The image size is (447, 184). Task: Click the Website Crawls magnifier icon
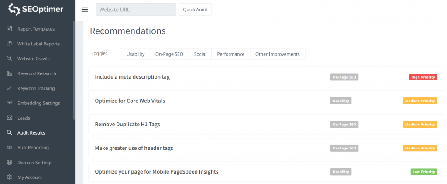pos(9,59)
